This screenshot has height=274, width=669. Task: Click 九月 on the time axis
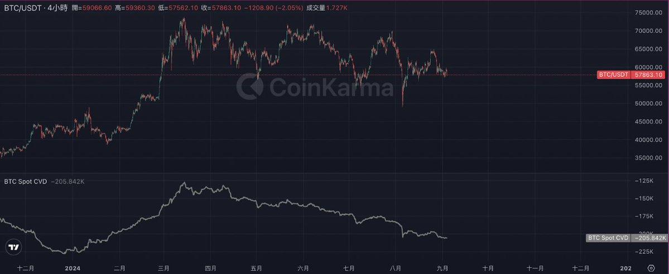tap(444, 268)
